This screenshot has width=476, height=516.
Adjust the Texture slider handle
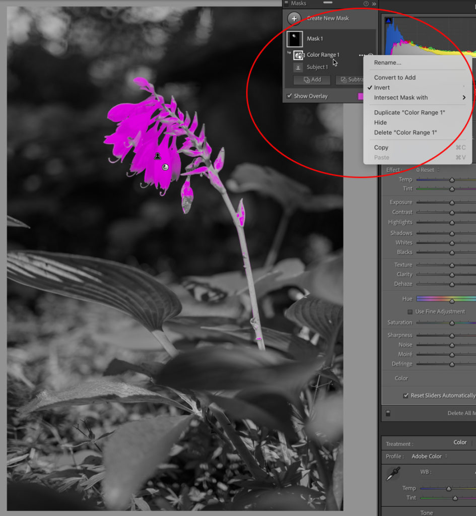pyautogui.click(x=452, y=265)
